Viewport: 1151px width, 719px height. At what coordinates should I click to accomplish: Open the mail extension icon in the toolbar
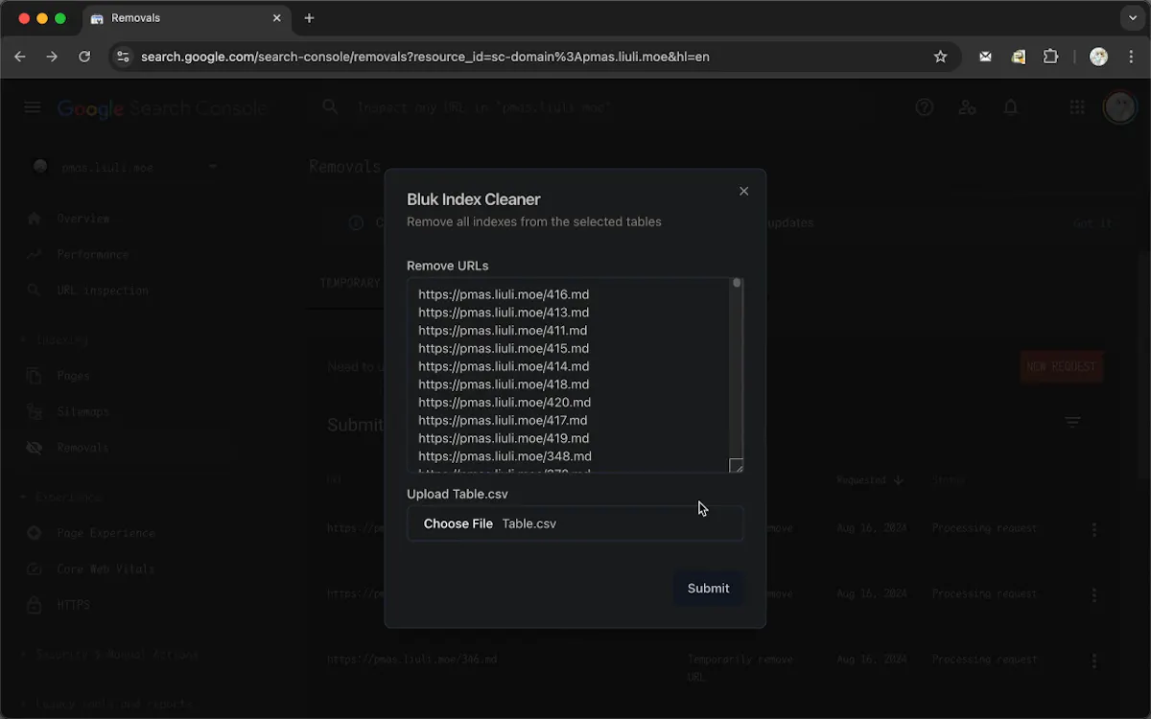[985, 57]
